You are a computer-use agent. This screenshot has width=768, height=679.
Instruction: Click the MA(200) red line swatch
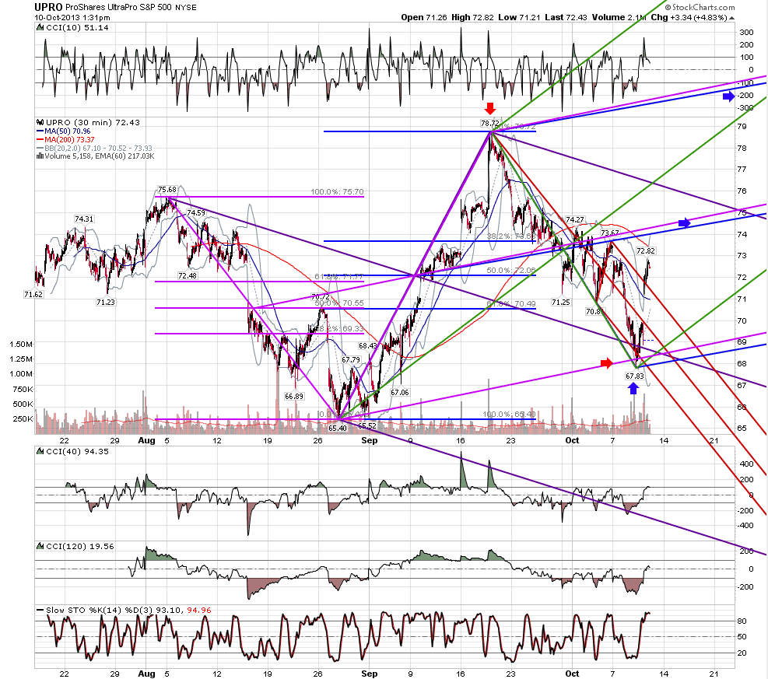pos(40,140)
